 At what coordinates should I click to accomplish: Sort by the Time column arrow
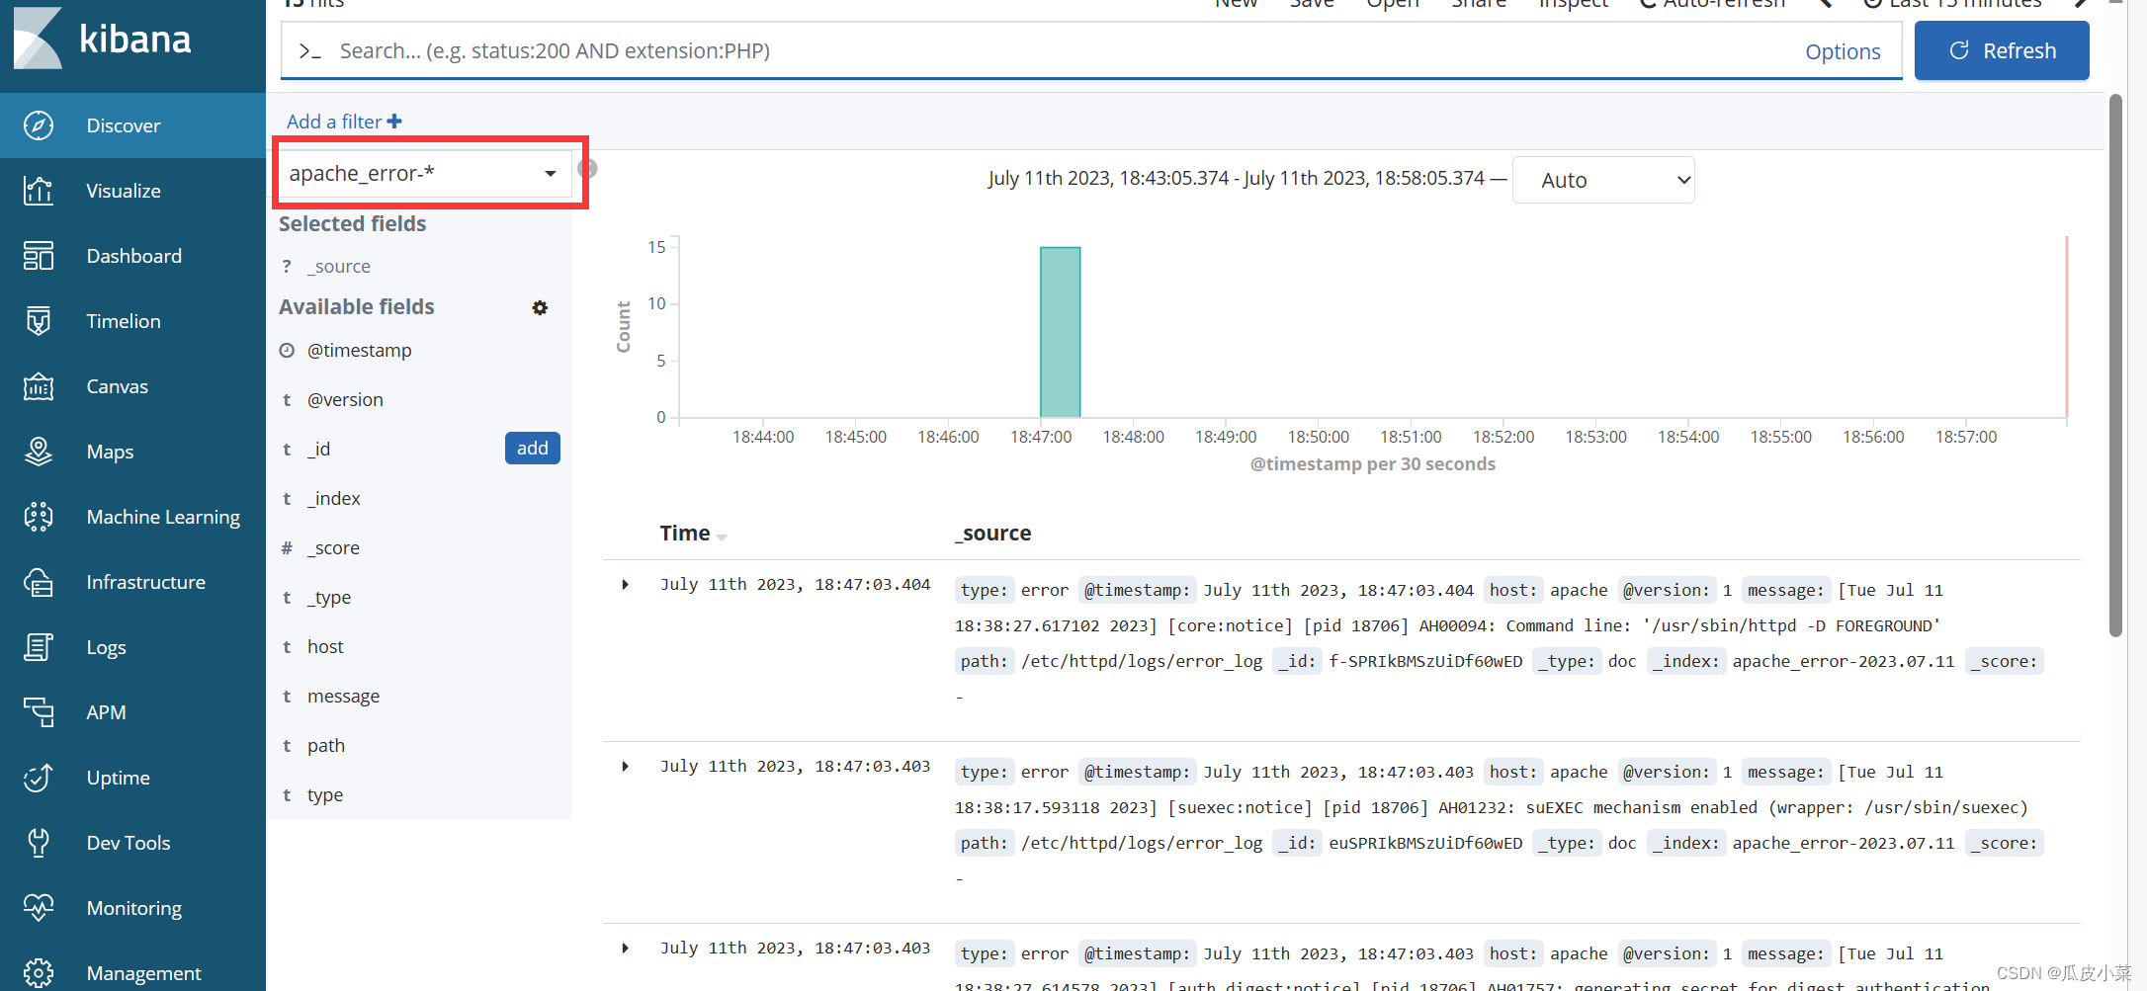pos(722,537)
